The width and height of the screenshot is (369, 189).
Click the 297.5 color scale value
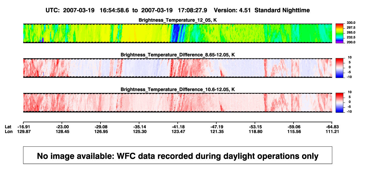click(351, 27)
